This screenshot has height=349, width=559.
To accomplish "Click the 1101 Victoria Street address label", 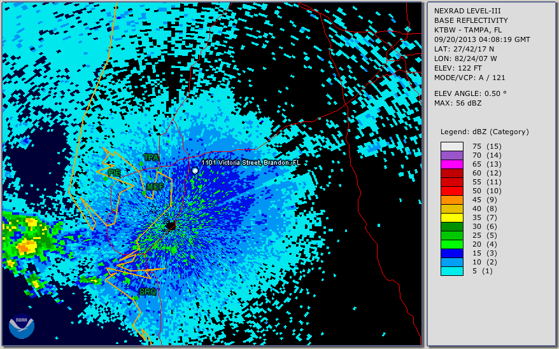I will pos(250,163).
